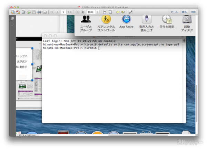Maximize the window via the green button
This screenshot has width=207, height=149.
click(x=18, y=7)
